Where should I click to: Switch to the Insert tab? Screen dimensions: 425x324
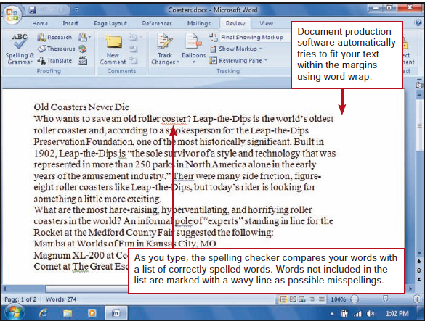[x=70, y=23]
